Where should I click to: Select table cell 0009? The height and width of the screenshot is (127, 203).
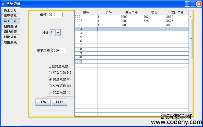point(86,53)
